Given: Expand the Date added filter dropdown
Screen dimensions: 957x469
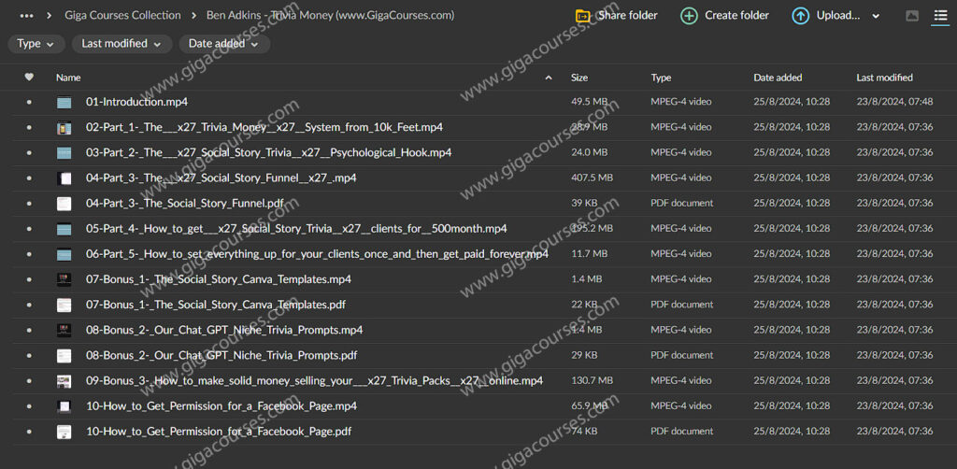Looking at the screenshot, I should pos(224,44).
